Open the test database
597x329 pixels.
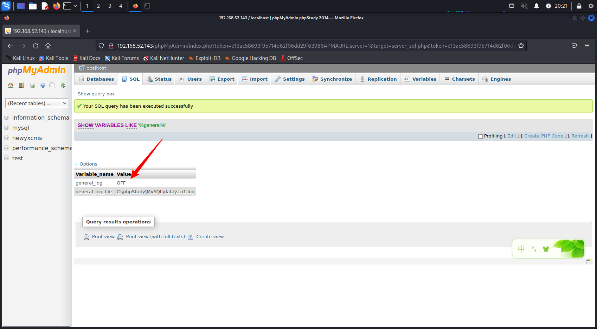[x=18, y=158]
